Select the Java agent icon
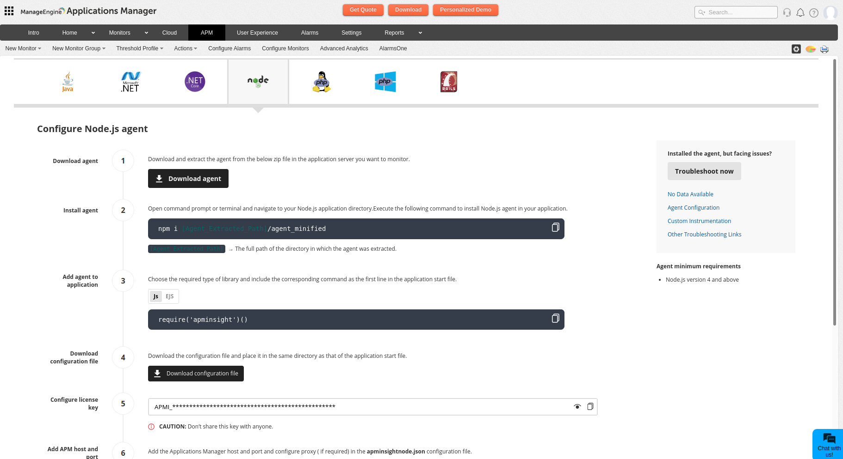Screen dimensions: 843x459 tap(68, 82)
